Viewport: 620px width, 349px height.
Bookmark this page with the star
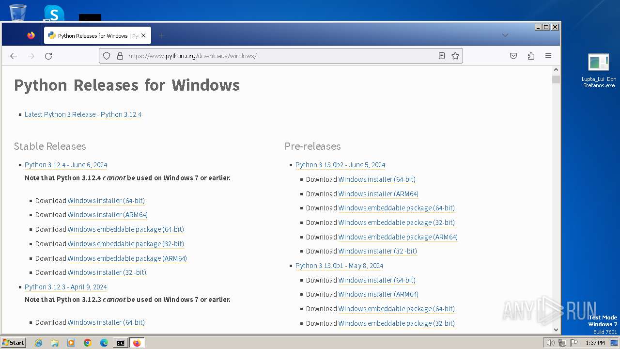click(455, 56)
